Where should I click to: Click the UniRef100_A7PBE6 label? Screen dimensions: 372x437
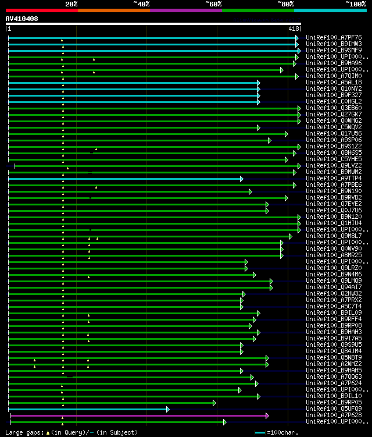[x=334, y=185]
